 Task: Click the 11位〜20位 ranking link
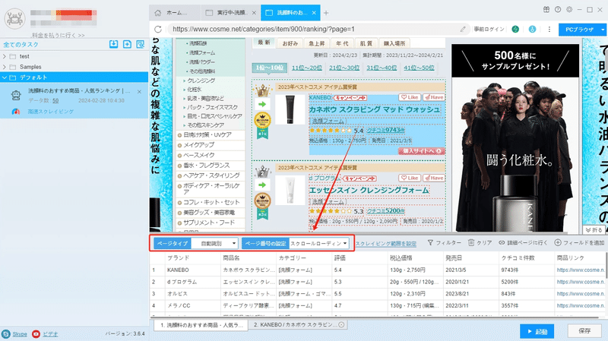pos(307,68)
